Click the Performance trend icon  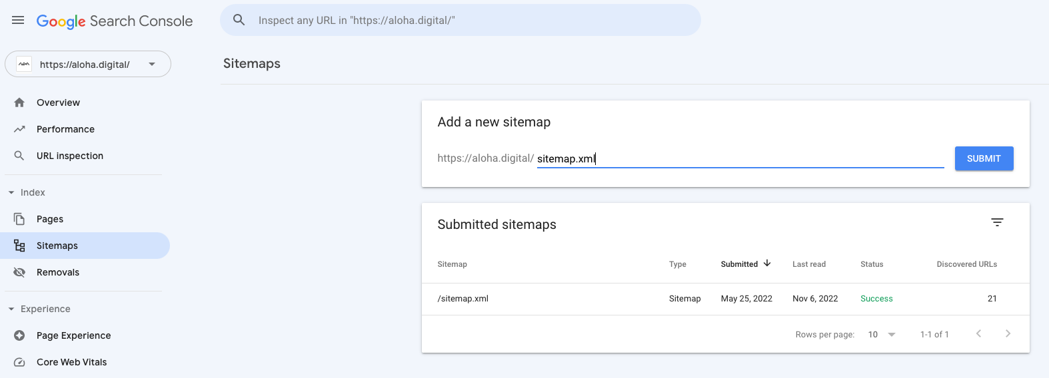(x=19, y=129)
